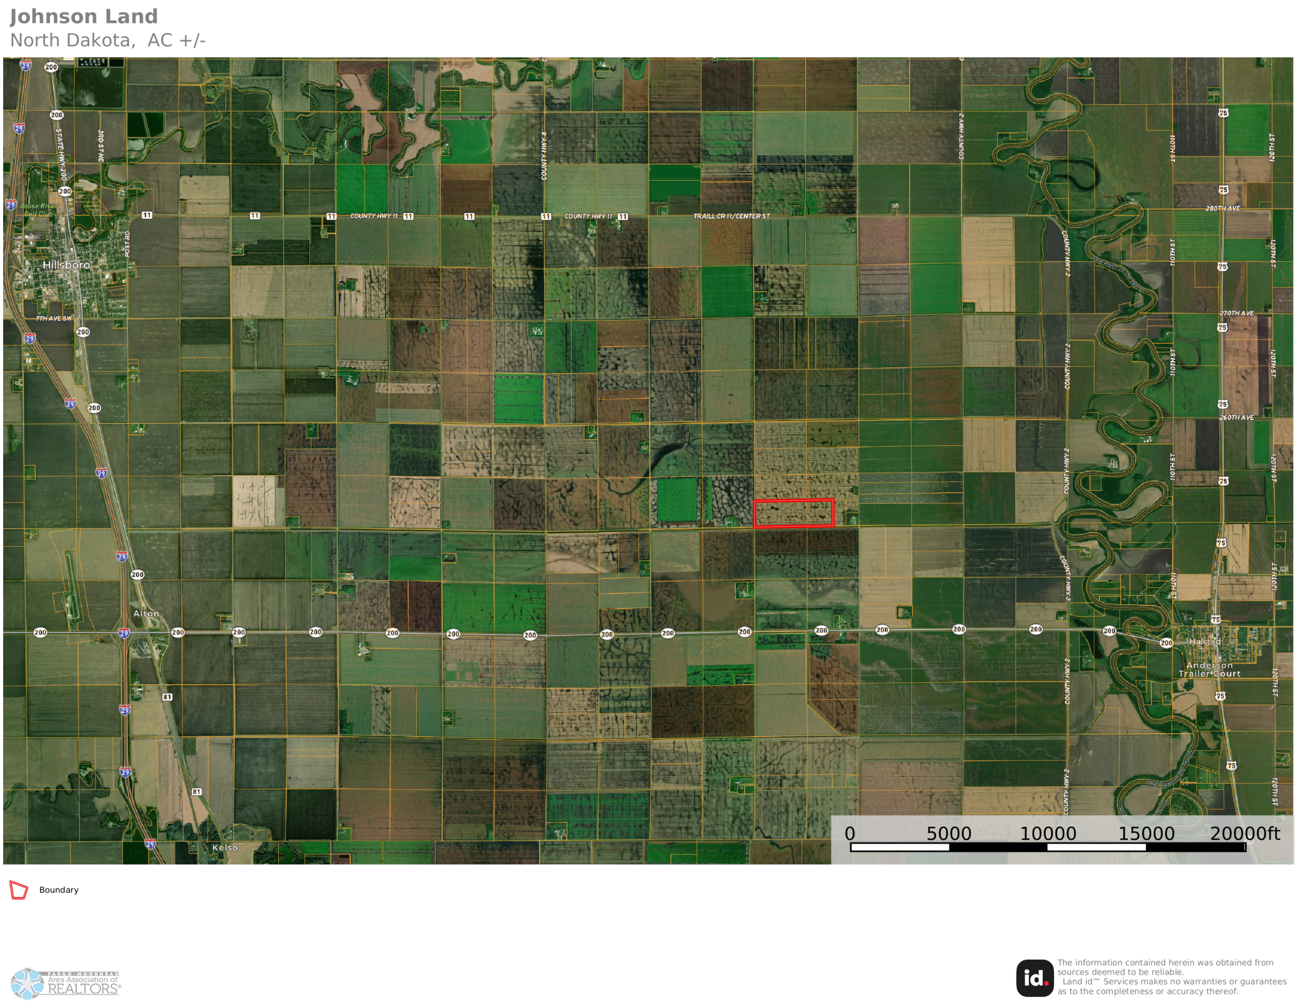Click the red-outlined boundary parcel on the map

coord(793,513)
